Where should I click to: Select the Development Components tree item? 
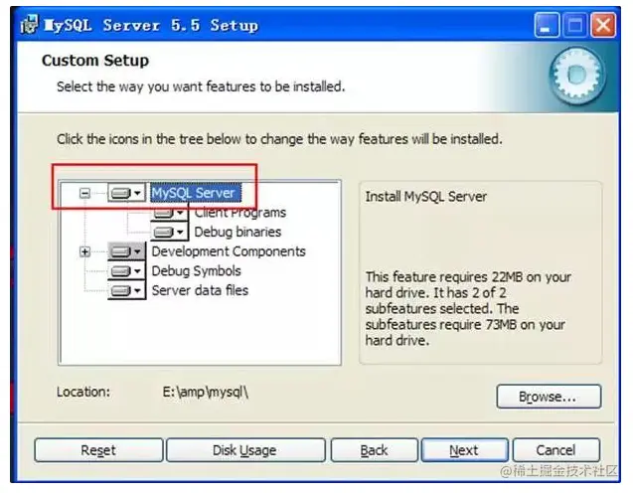(229, 251)
